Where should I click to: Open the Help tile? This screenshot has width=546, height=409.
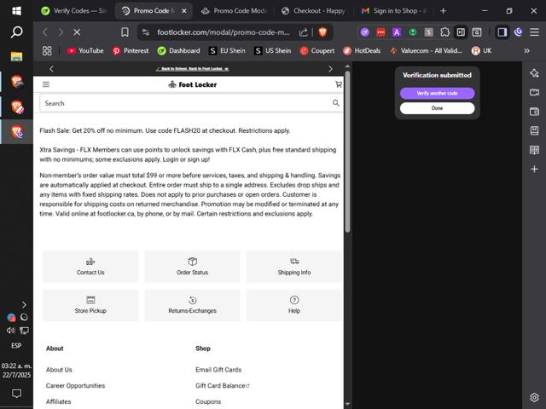coord(294,305)
